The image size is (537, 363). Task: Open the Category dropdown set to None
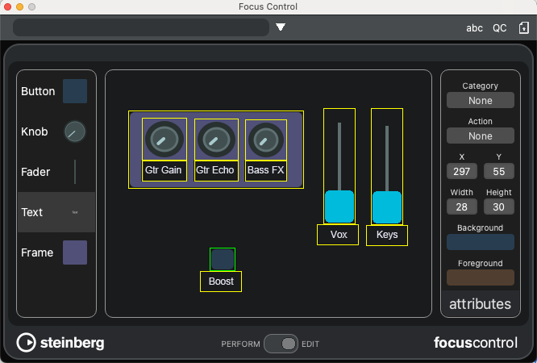481,101
